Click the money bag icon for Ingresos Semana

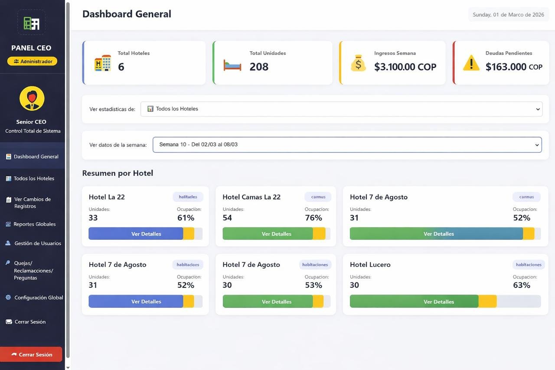358,63
